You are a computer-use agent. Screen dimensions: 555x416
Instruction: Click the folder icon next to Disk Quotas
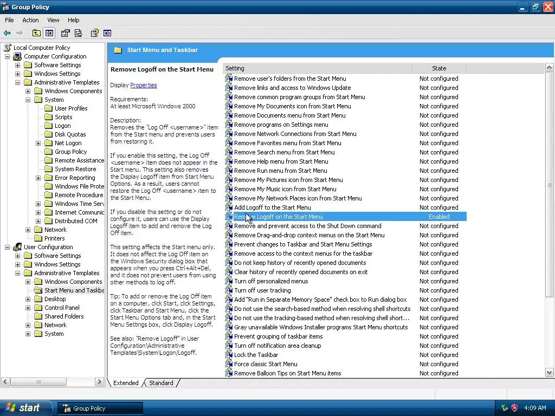pyautogui.click(x=48, y=134)
